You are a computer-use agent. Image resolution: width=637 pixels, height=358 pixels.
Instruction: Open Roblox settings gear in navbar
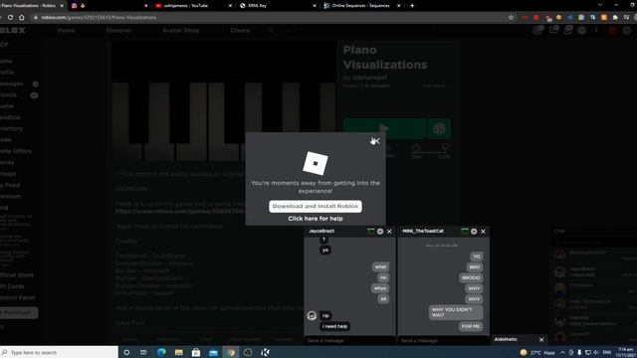[581, 31]
